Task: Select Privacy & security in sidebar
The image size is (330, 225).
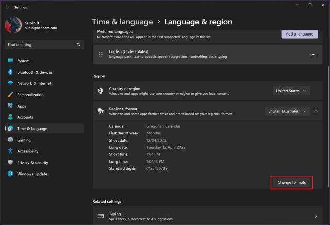Action: click(x=44, y=162)
